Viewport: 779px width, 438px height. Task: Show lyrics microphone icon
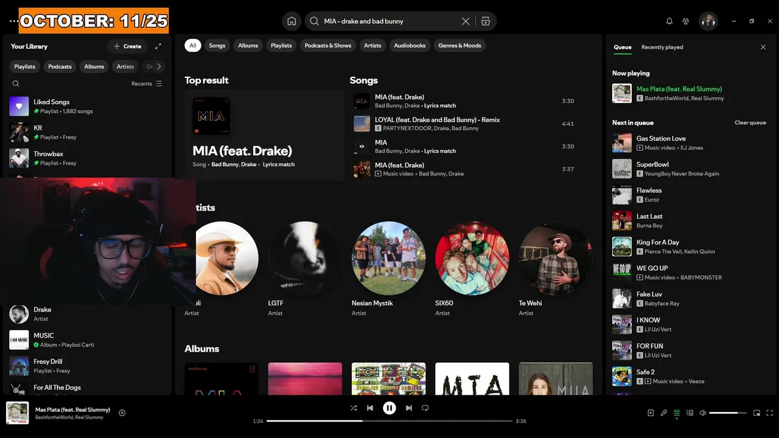point(664,413)
